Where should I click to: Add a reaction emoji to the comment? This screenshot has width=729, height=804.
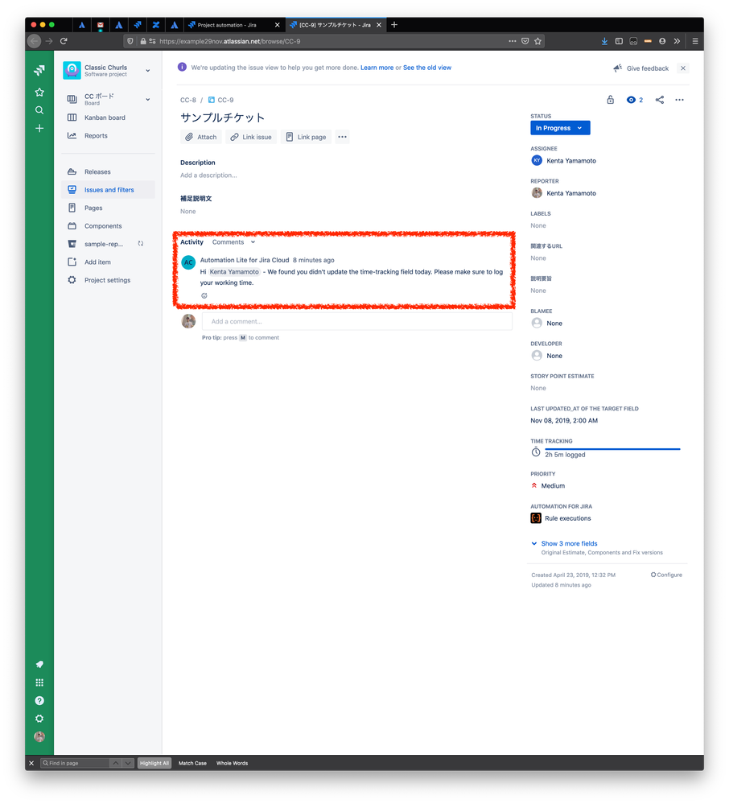tap(204, 295)
